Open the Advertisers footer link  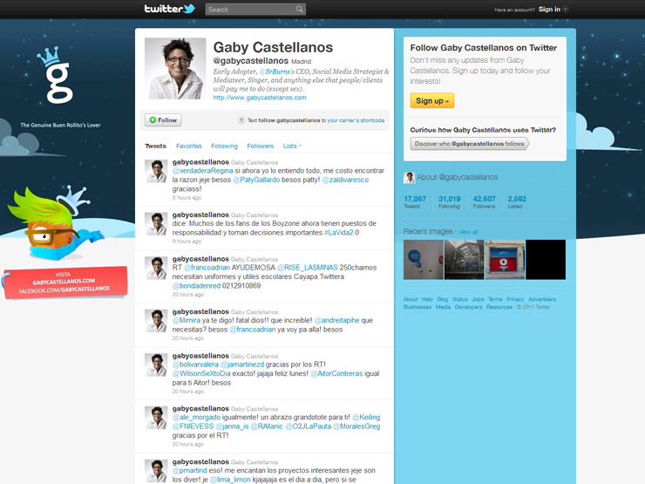[542, 299]
